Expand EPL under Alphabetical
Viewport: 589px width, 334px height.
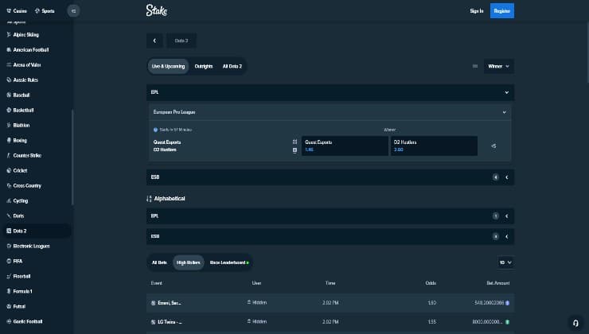click(x=330, y=216)
